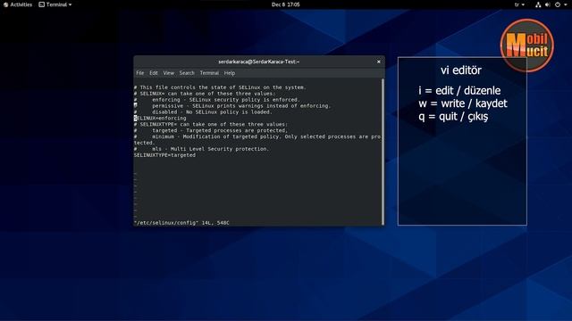Click the network status icon
This screenshot has width=572, height=321.
tap(538, 4)
